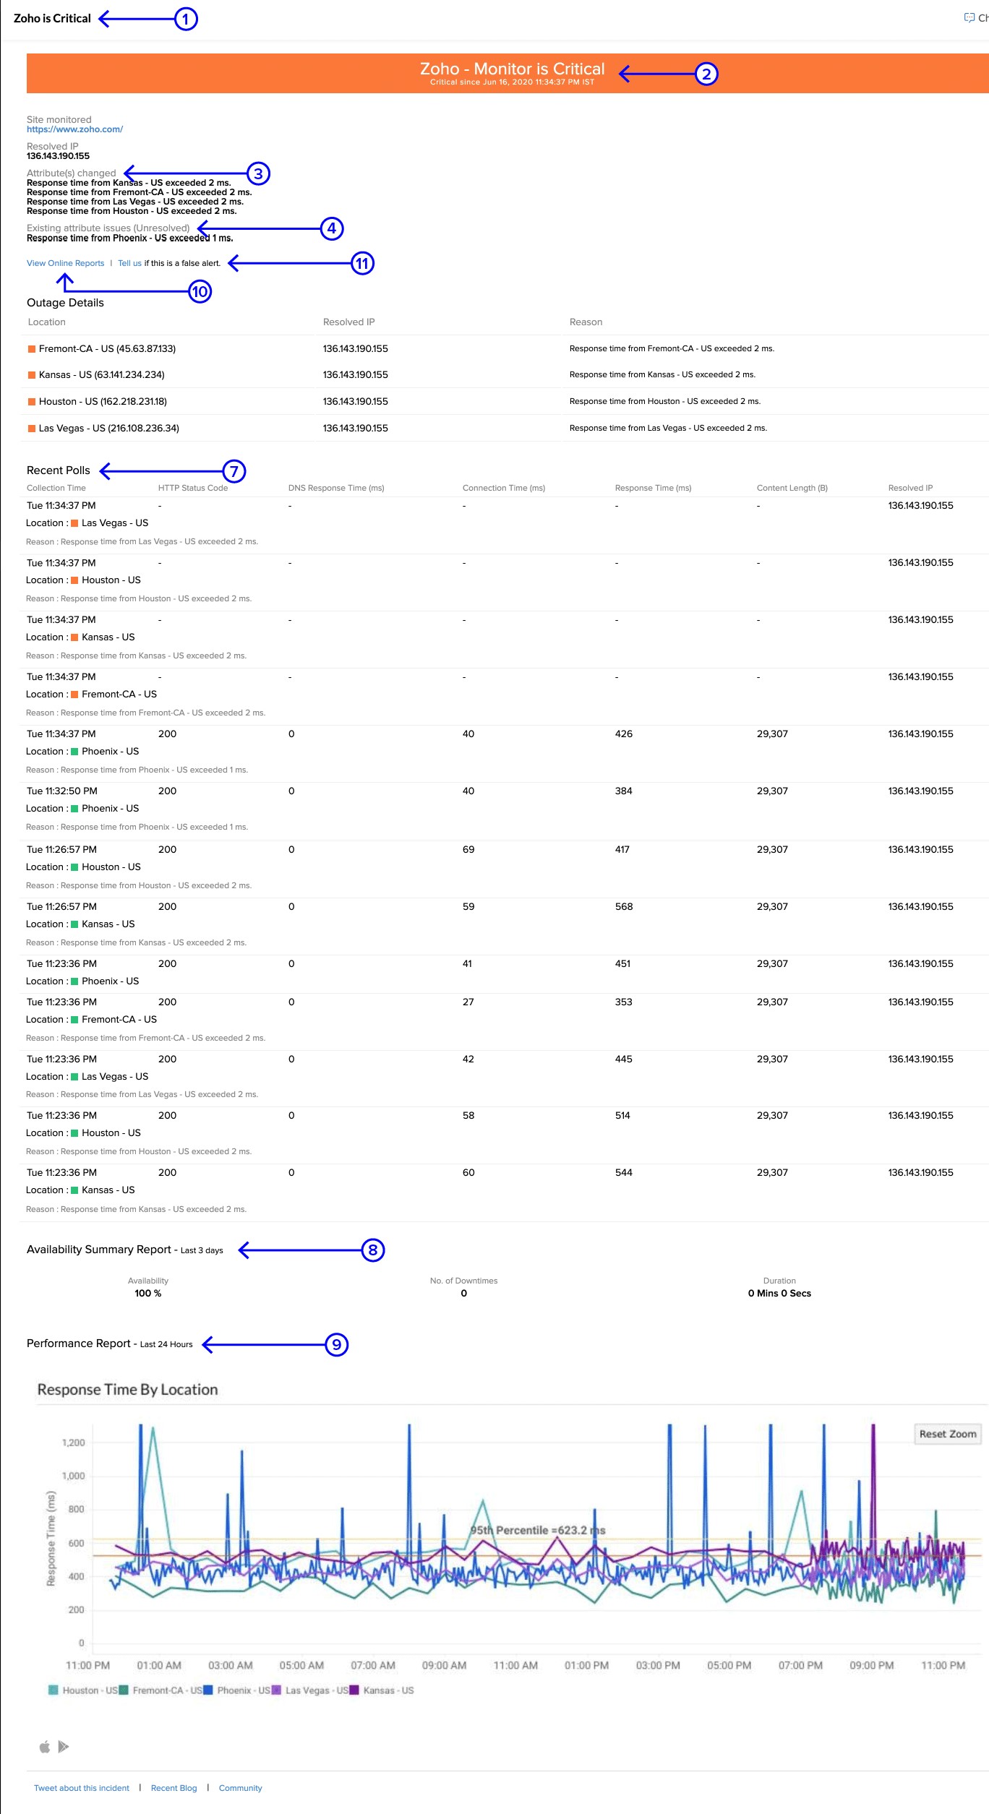Click the Apple App Store icon
Viewport: 989px width, 1814px height.
(x=45, y=1747)
